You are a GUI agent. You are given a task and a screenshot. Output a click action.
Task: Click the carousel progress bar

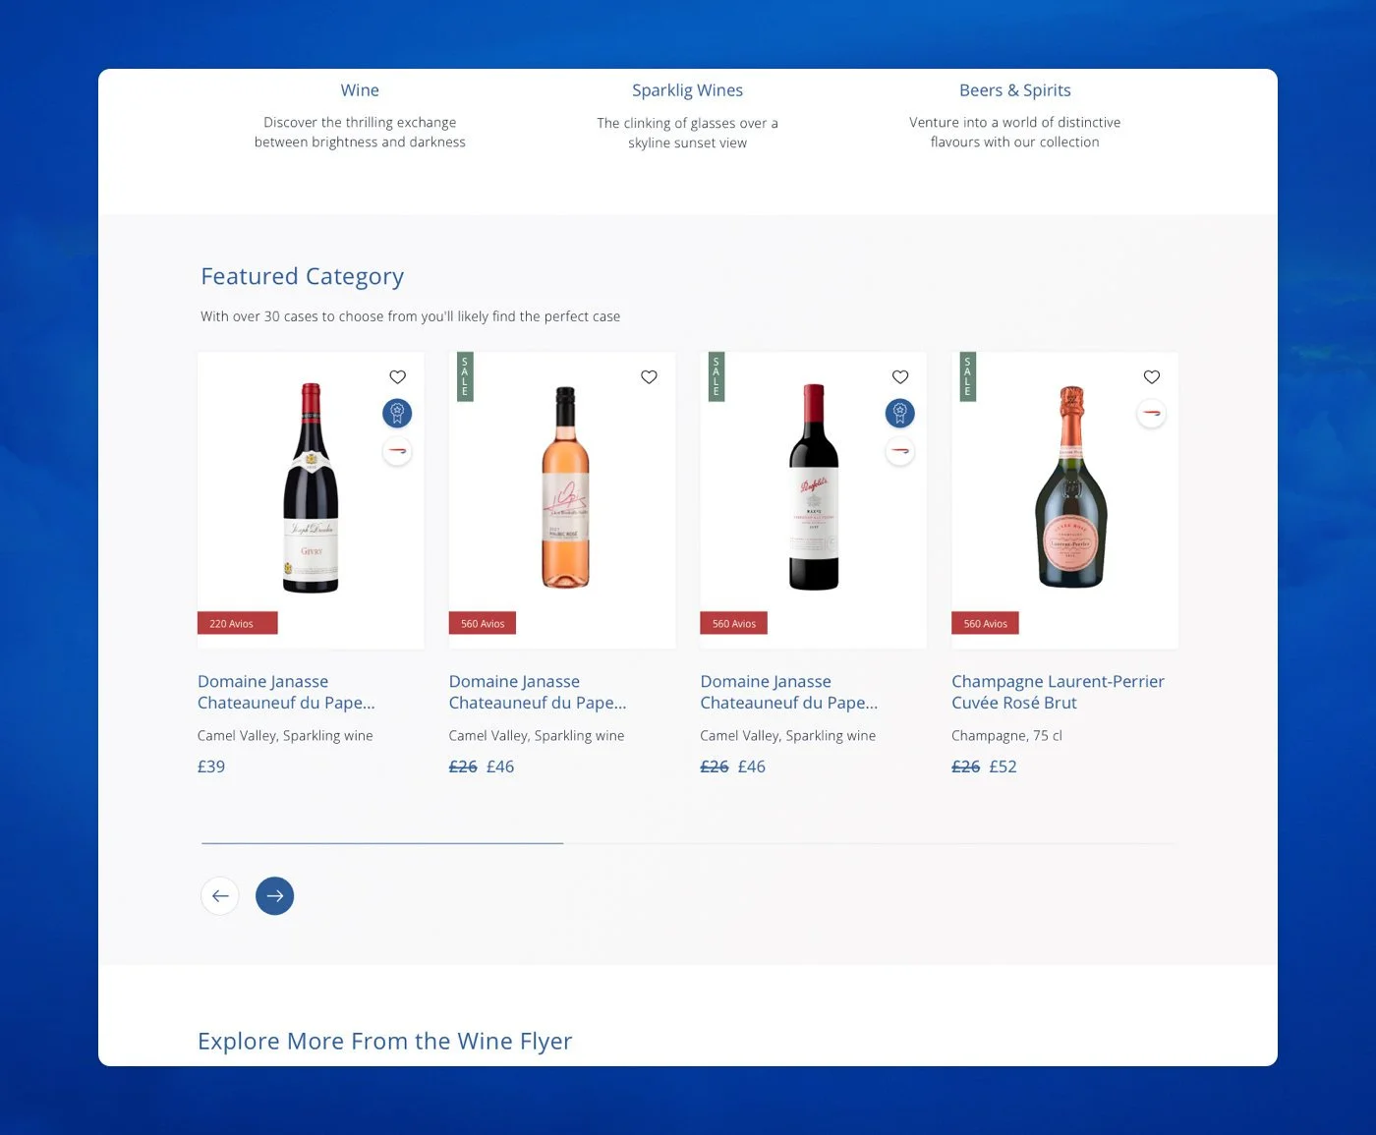pos(688,843)
